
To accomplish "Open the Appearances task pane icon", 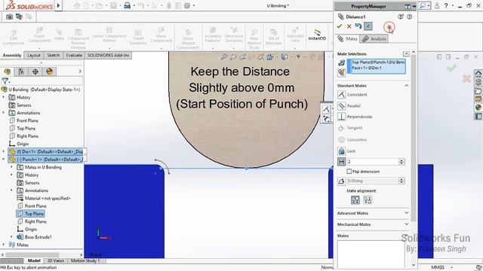I will (478, 108).
